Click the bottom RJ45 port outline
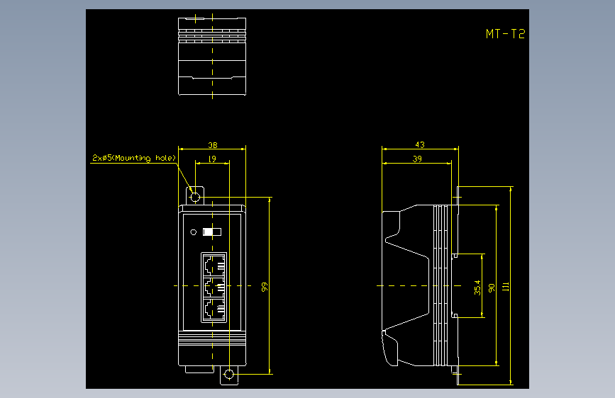The height and width of the screenshot is (398, 615). (214, 309)
